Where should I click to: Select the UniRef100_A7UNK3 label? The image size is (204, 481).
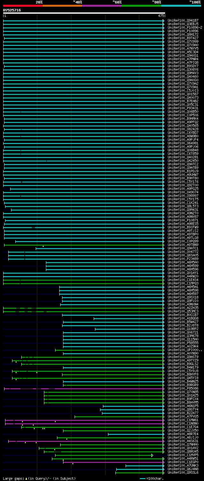pyautogui.click(x=183, y=466)
